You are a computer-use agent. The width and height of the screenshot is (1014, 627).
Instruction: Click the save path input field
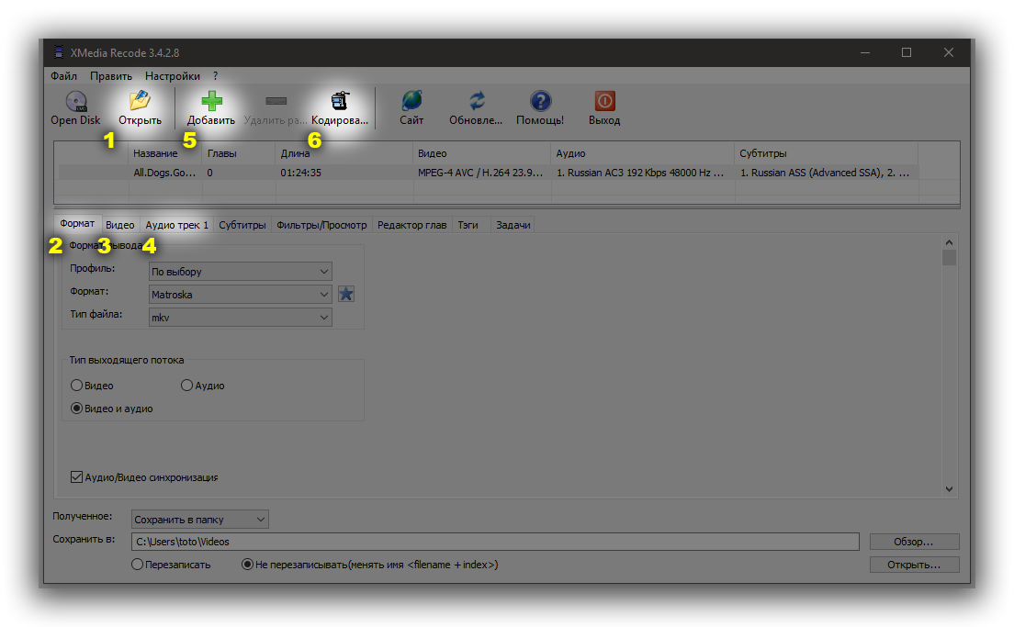pos(494,542)
